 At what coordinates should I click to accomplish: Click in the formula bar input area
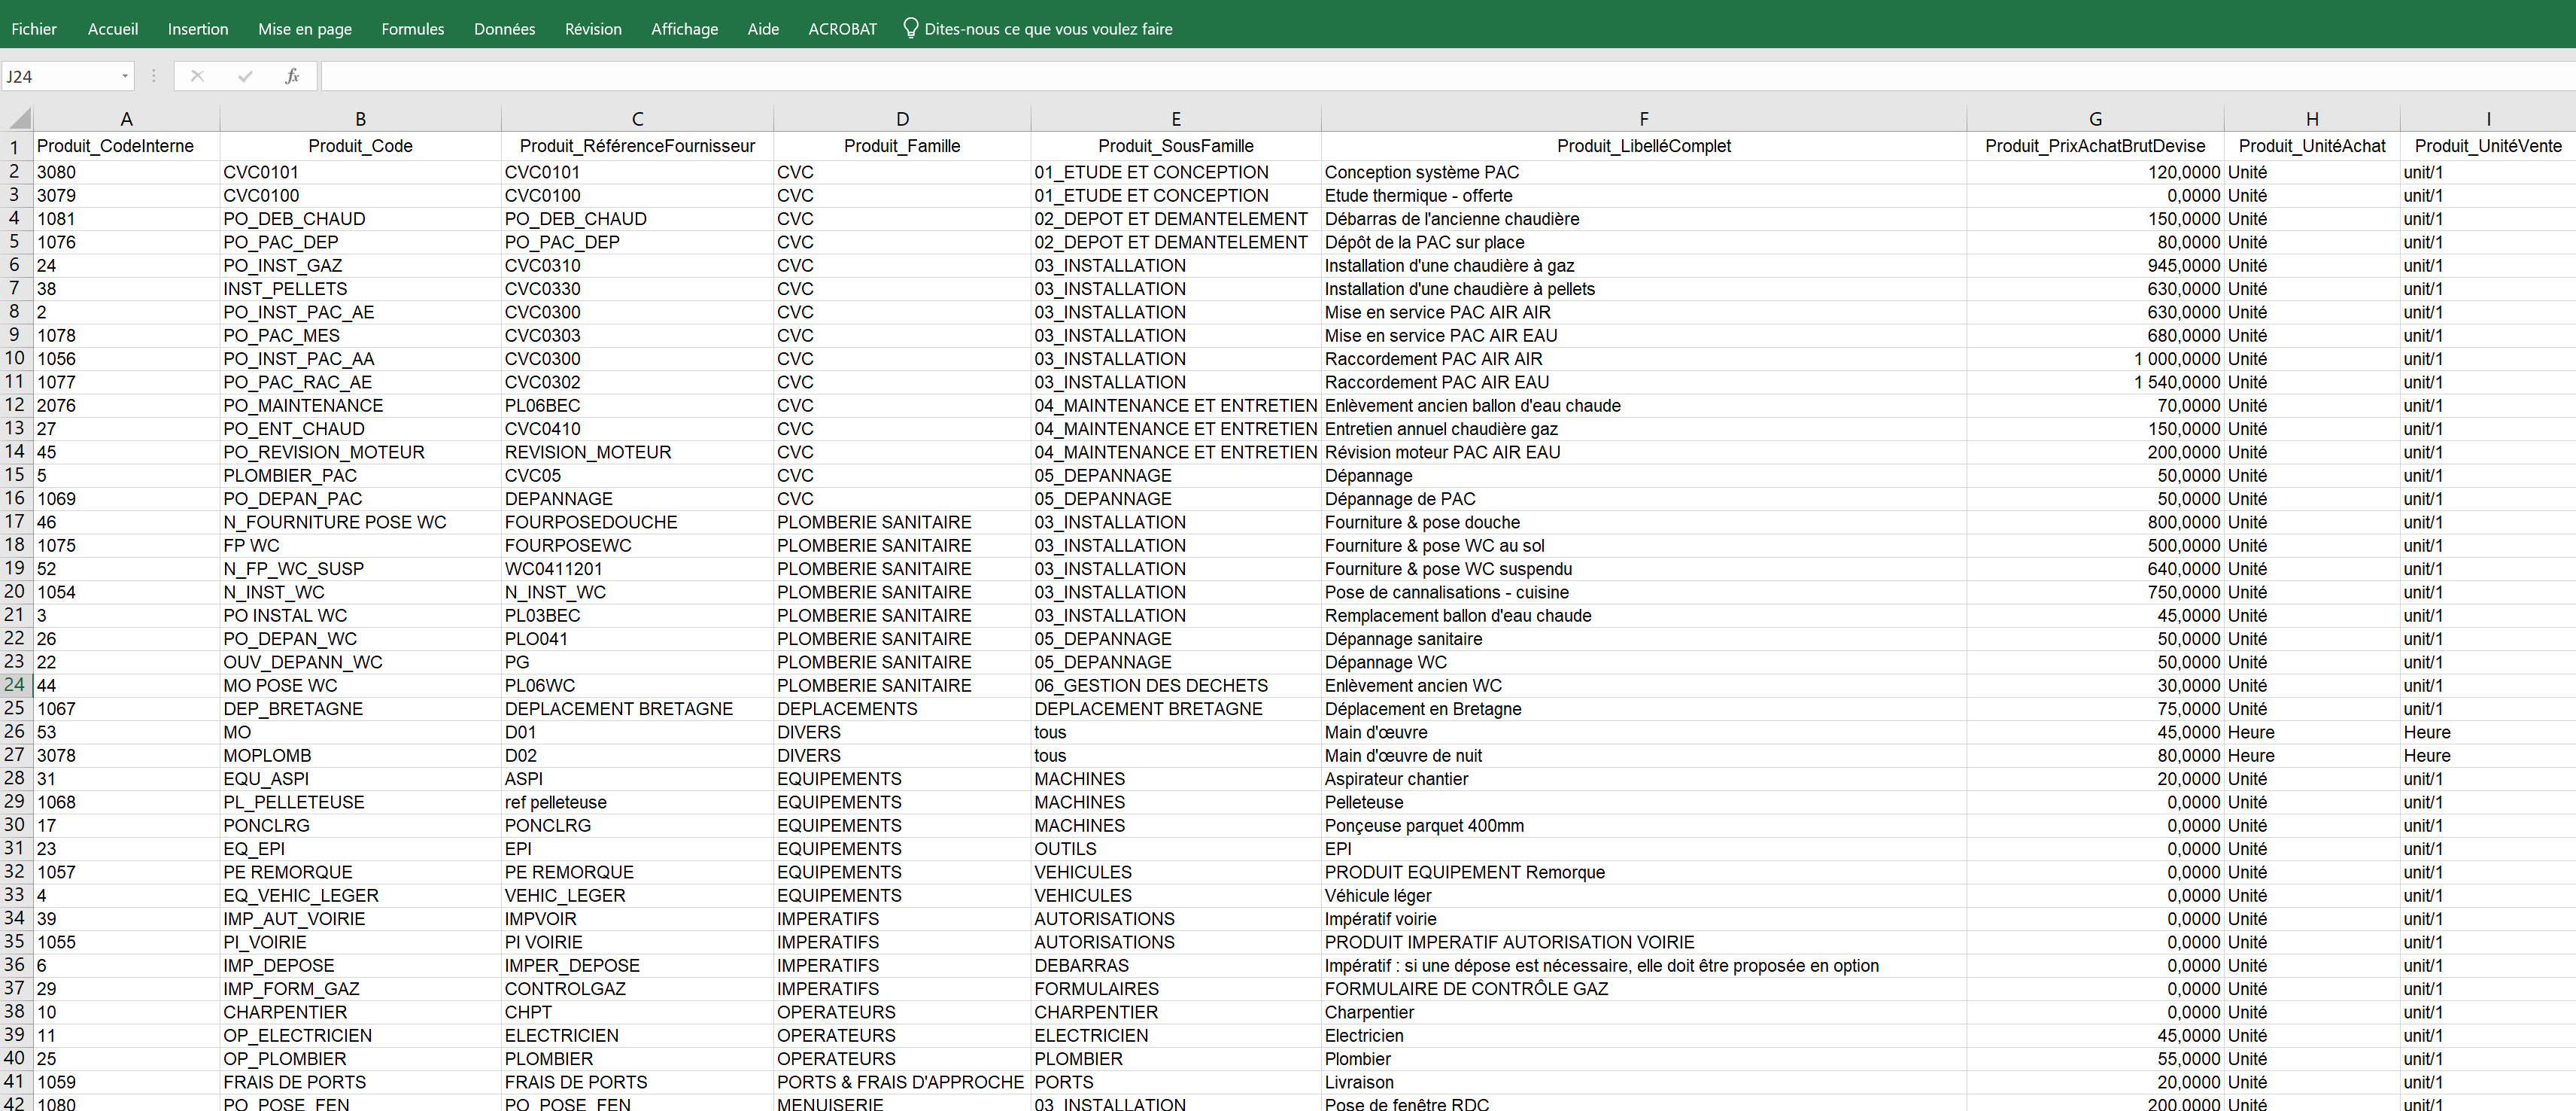click(1400, 76)
